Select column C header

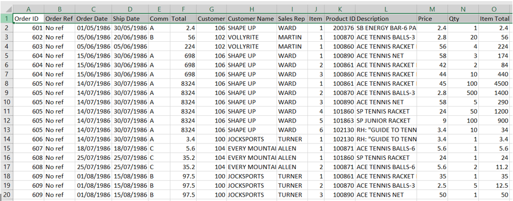point(93,9)
